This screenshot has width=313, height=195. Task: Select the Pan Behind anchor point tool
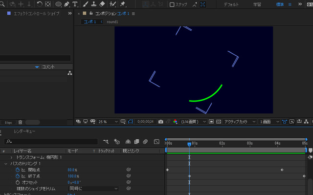[48, 4]
